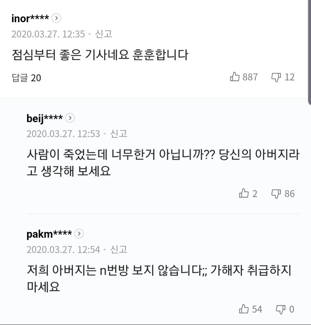Viewport: 311px width, 325px height.
Task: Dislike the inor**** comment thumbs-down icon
Action: (x=276, y=77)
